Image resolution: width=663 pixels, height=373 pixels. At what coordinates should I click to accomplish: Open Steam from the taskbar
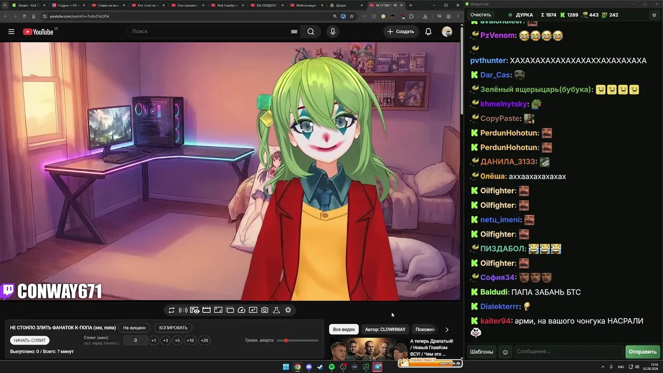pyautogui.click(x=320, y=367)
